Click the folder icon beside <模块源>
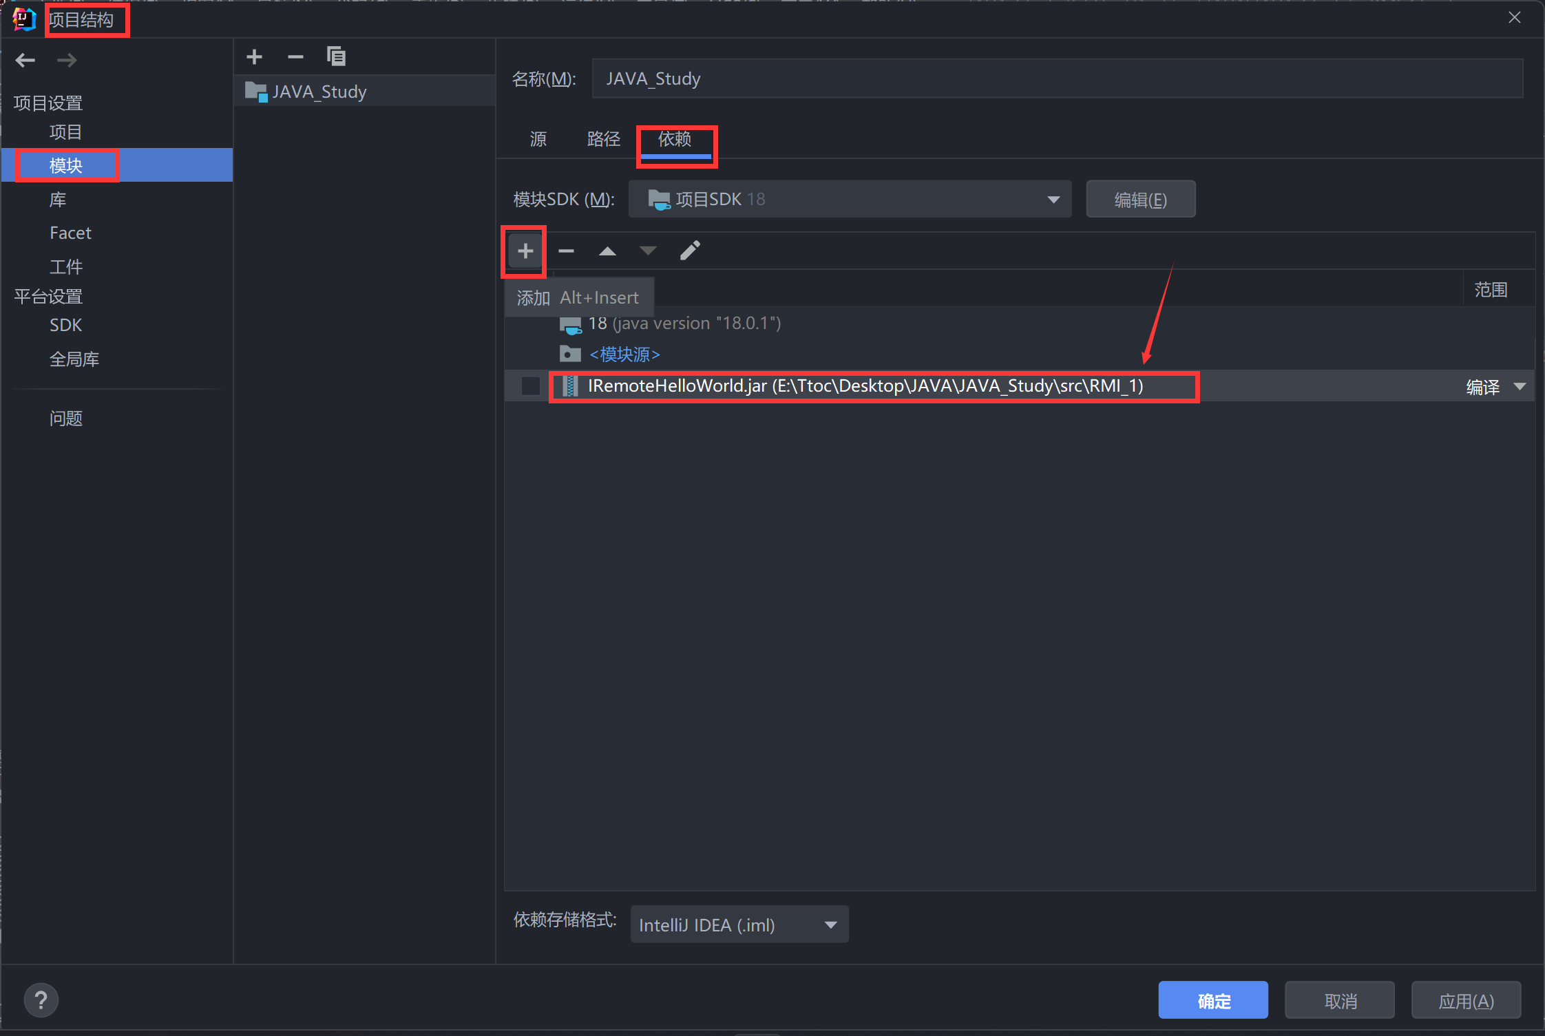1545x1036 pixels. (x=570, y=354)
